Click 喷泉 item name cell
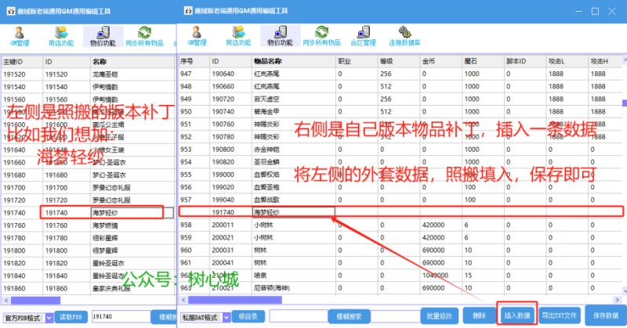This screenshot has width=627, height=328. point(294,276)
